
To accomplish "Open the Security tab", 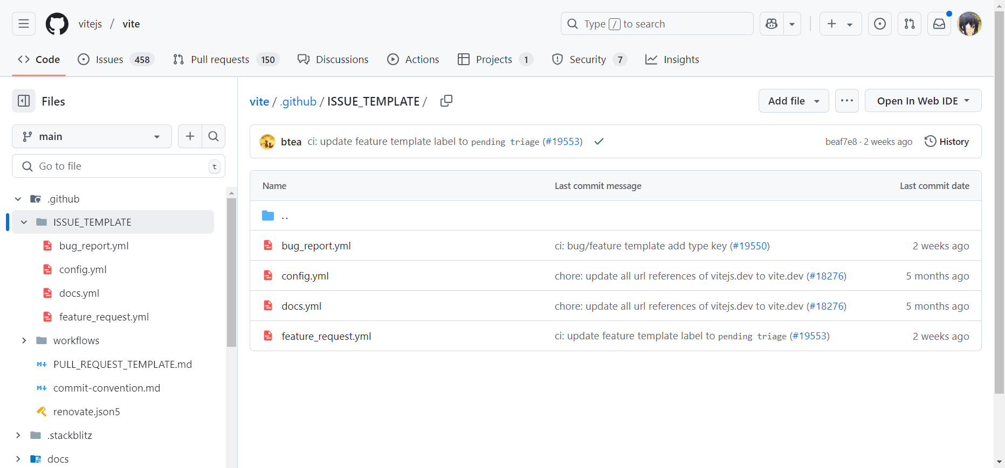I will point(589,59).
